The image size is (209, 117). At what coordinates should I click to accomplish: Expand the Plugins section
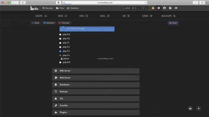coord(96,112)
